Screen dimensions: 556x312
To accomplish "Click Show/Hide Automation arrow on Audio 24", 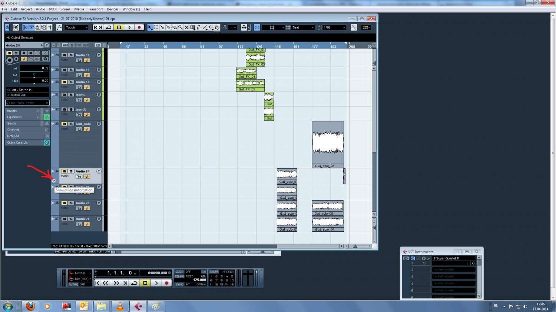I will tap(54, 181).
